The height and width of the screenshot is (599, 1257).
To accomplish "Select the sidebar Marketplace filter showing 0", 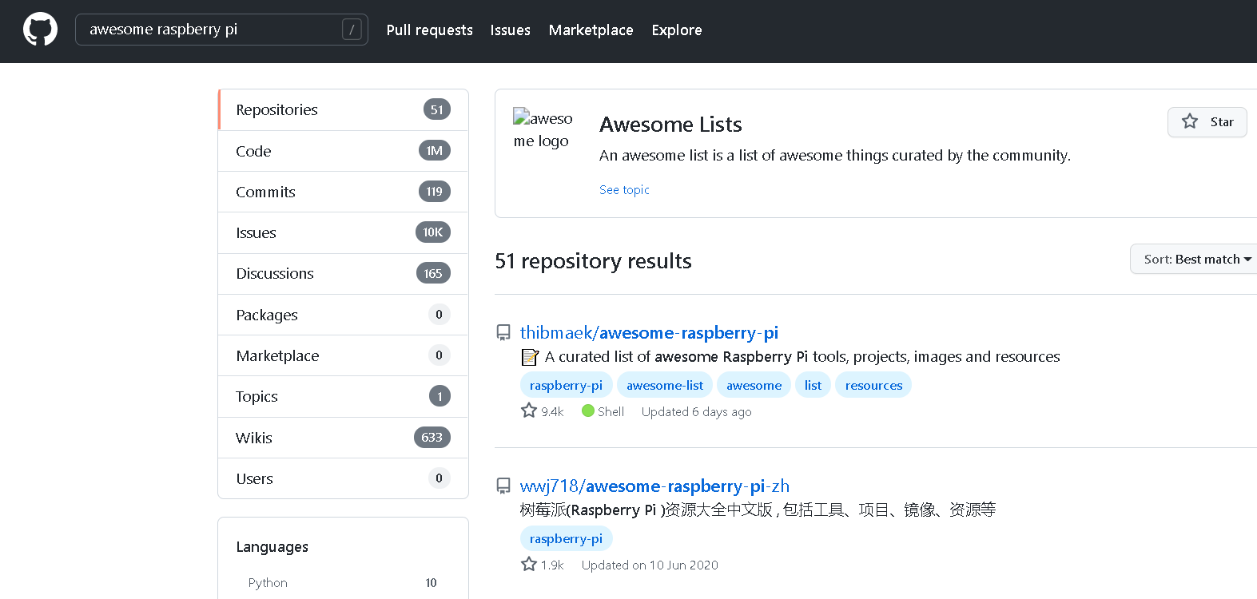I will coord(343,355).
